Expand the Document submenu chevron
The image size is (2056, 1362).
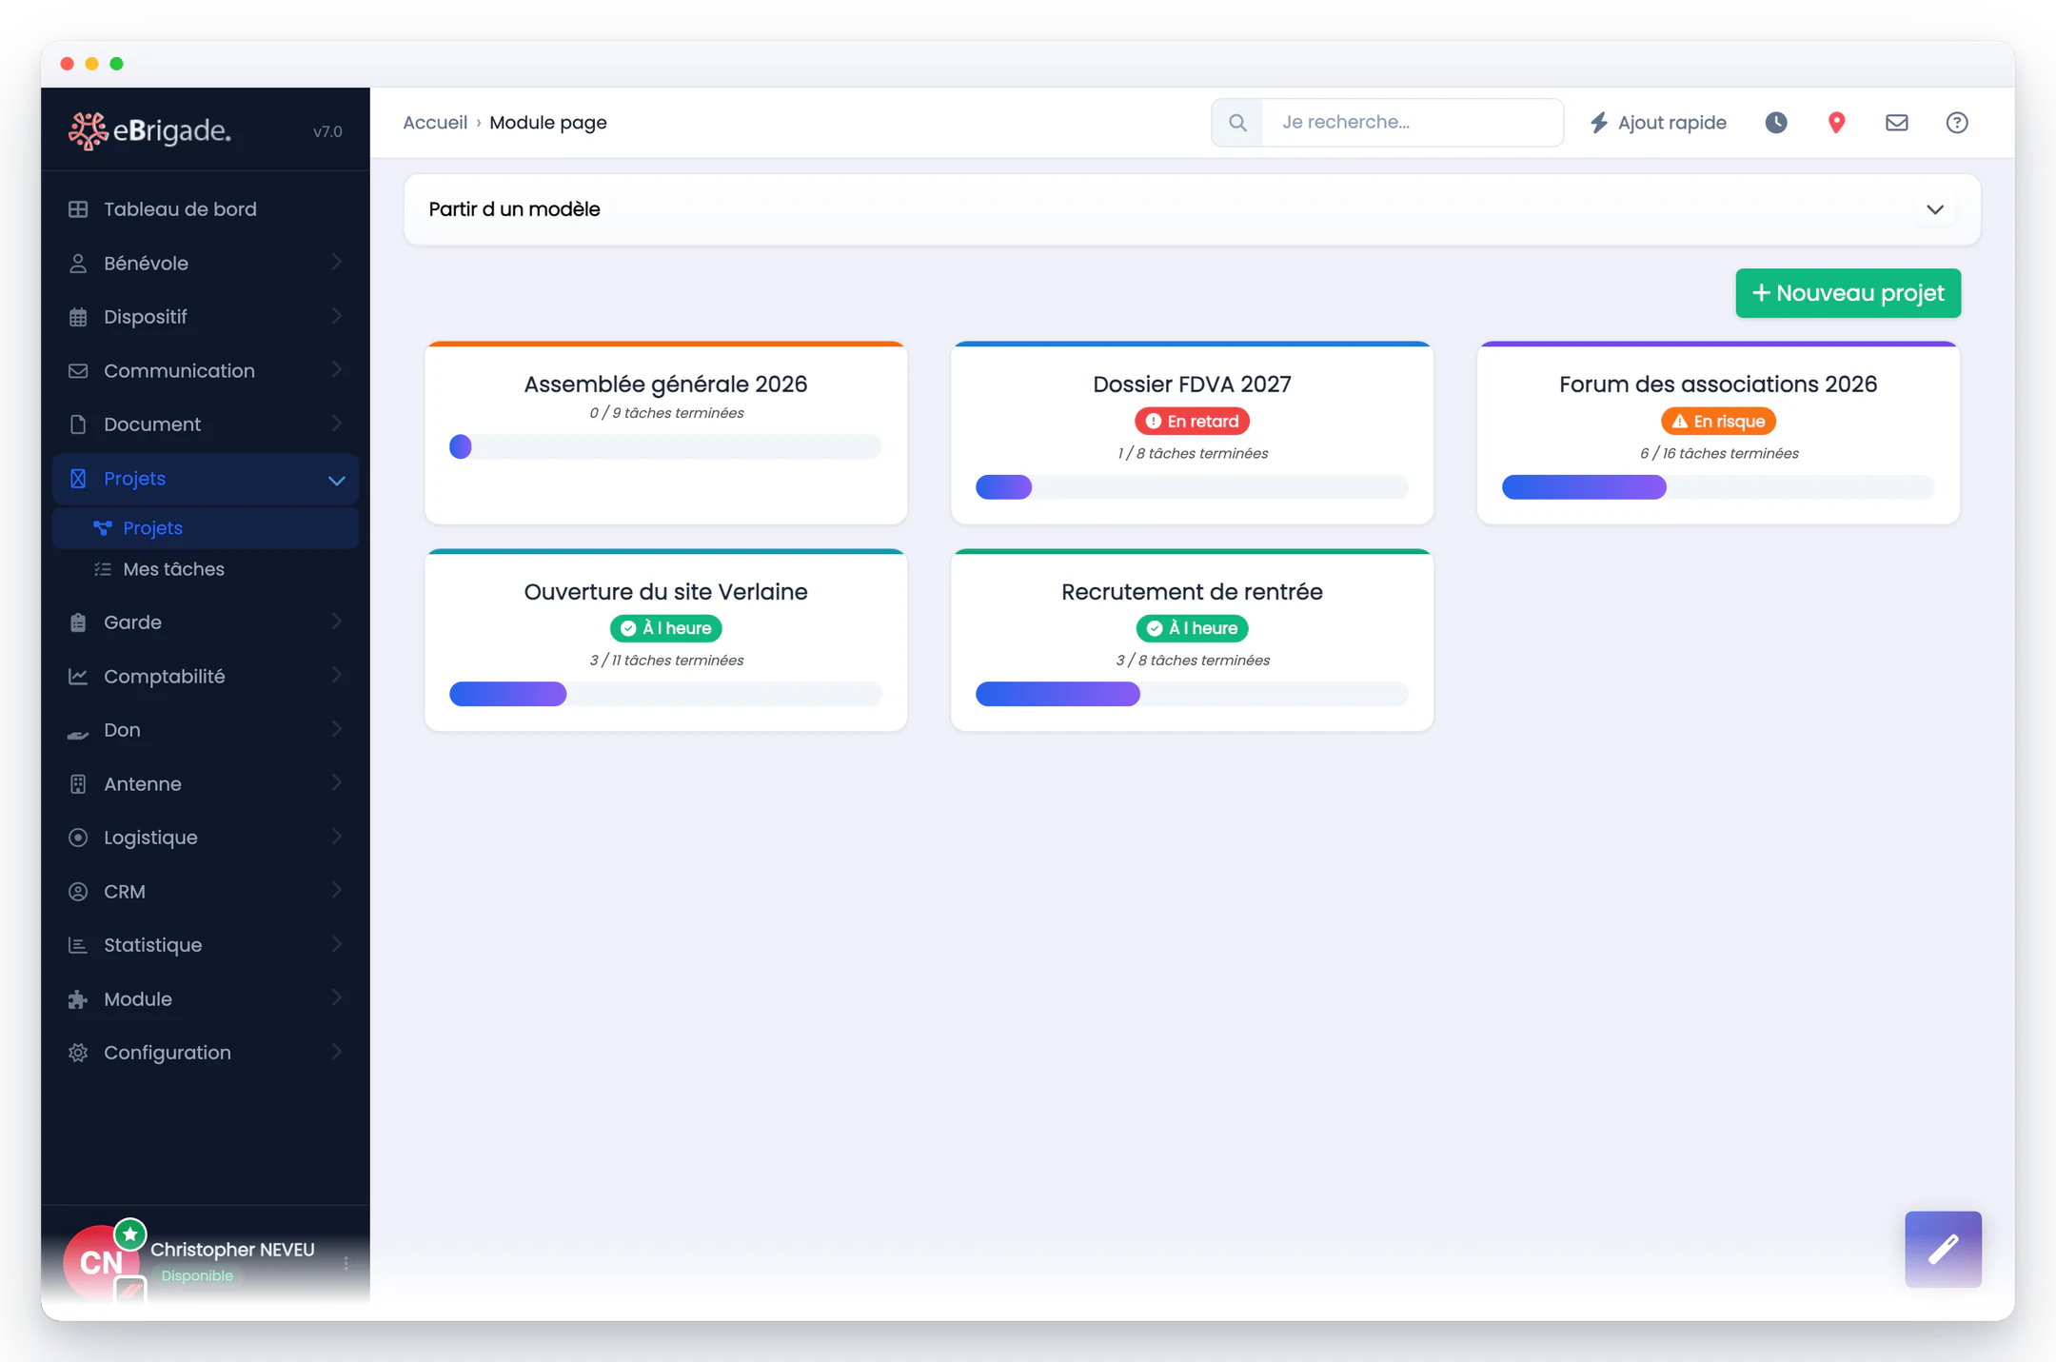click(337, 424)
